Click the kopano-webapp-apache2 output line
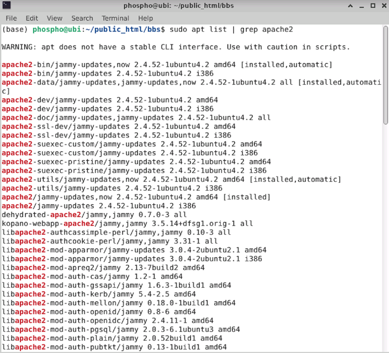 pyautogui.click(x=127, y=224)
